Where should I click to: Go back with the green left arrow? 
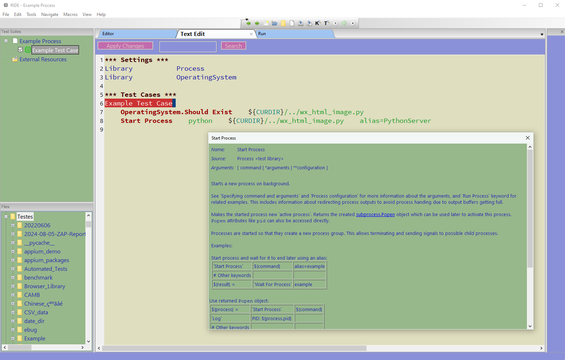click(248, 23)
